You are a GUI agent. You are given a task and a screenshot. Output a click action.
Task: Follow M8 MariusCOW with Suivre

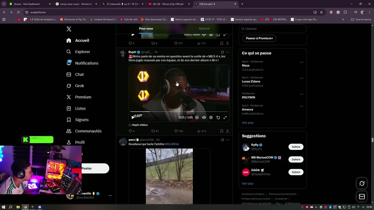tap(296, 159)
